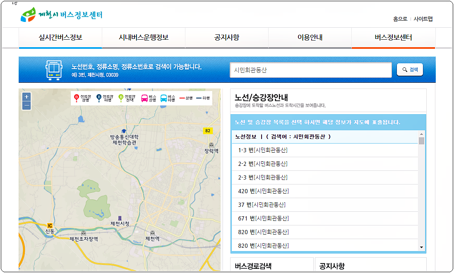Open 실시간버스정보 tab

[60, 37]
